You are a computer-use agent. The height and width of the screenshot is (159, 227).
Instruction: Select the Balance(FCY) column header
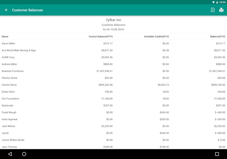click(x=218, y=37)
